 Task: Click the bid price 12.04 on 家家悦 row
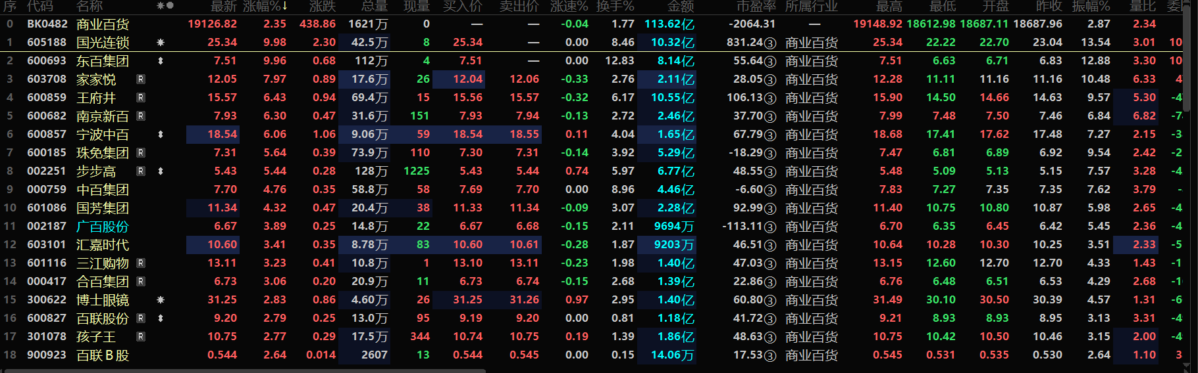point(468,79)
